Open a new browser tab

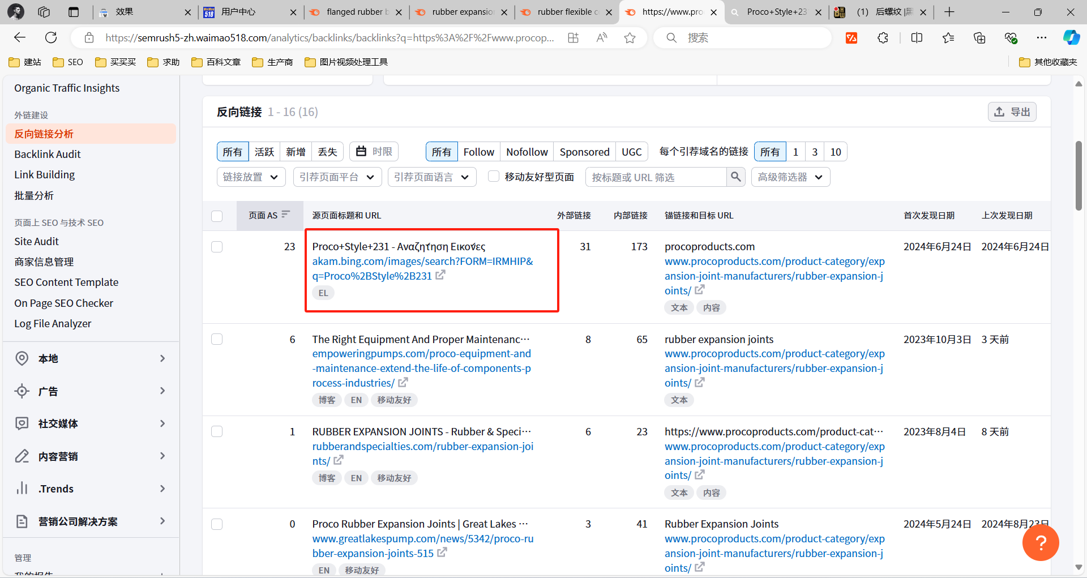949,12
